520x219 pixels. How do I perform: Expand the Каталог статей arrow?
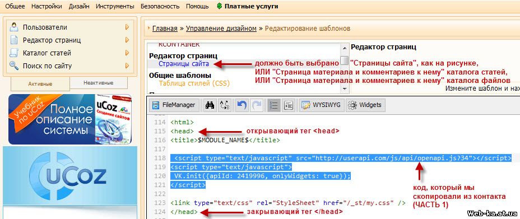click(127, 53)
